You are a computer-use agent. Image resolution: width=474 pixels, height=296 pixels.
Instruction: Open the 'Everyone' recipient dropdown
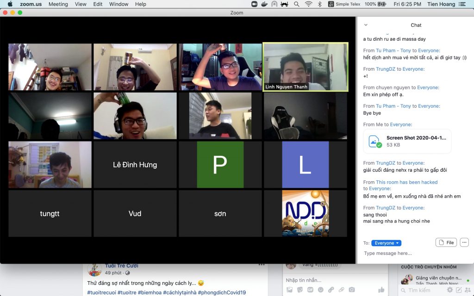point(386,243)
